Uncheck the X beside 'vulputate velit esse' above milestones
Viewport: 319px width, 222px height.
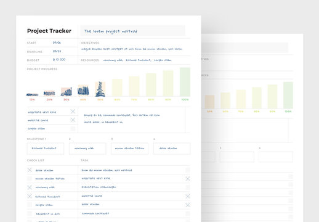click(x=73, y=112)
